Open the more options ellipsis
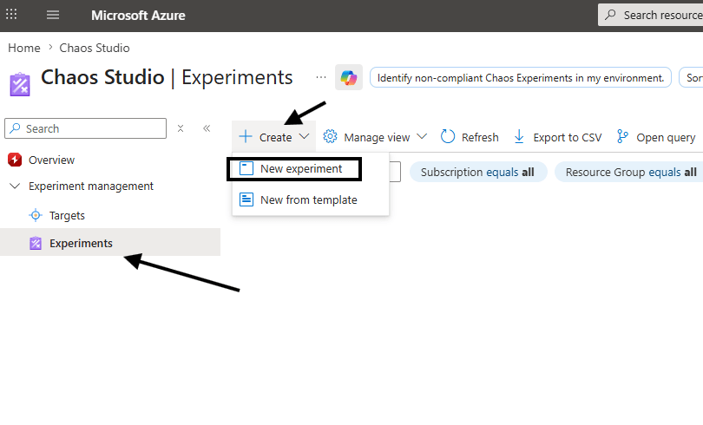703x425 pixels. pos(321,77)
